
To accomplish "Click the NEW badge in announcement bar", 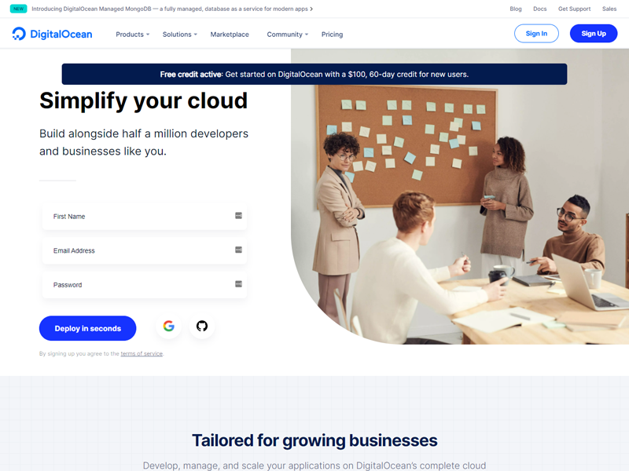I will pos(18,9).
